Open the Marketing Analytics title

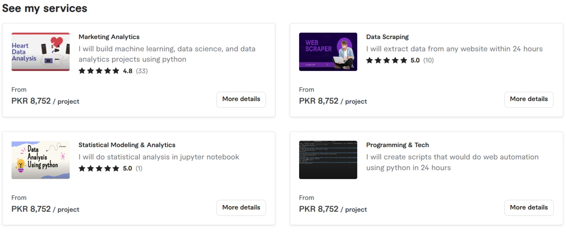click(109, 37)
